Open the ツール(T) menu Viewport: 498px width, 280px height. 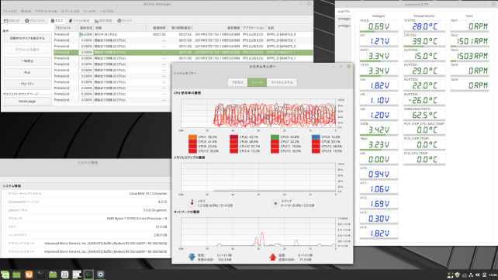[89, 12]
